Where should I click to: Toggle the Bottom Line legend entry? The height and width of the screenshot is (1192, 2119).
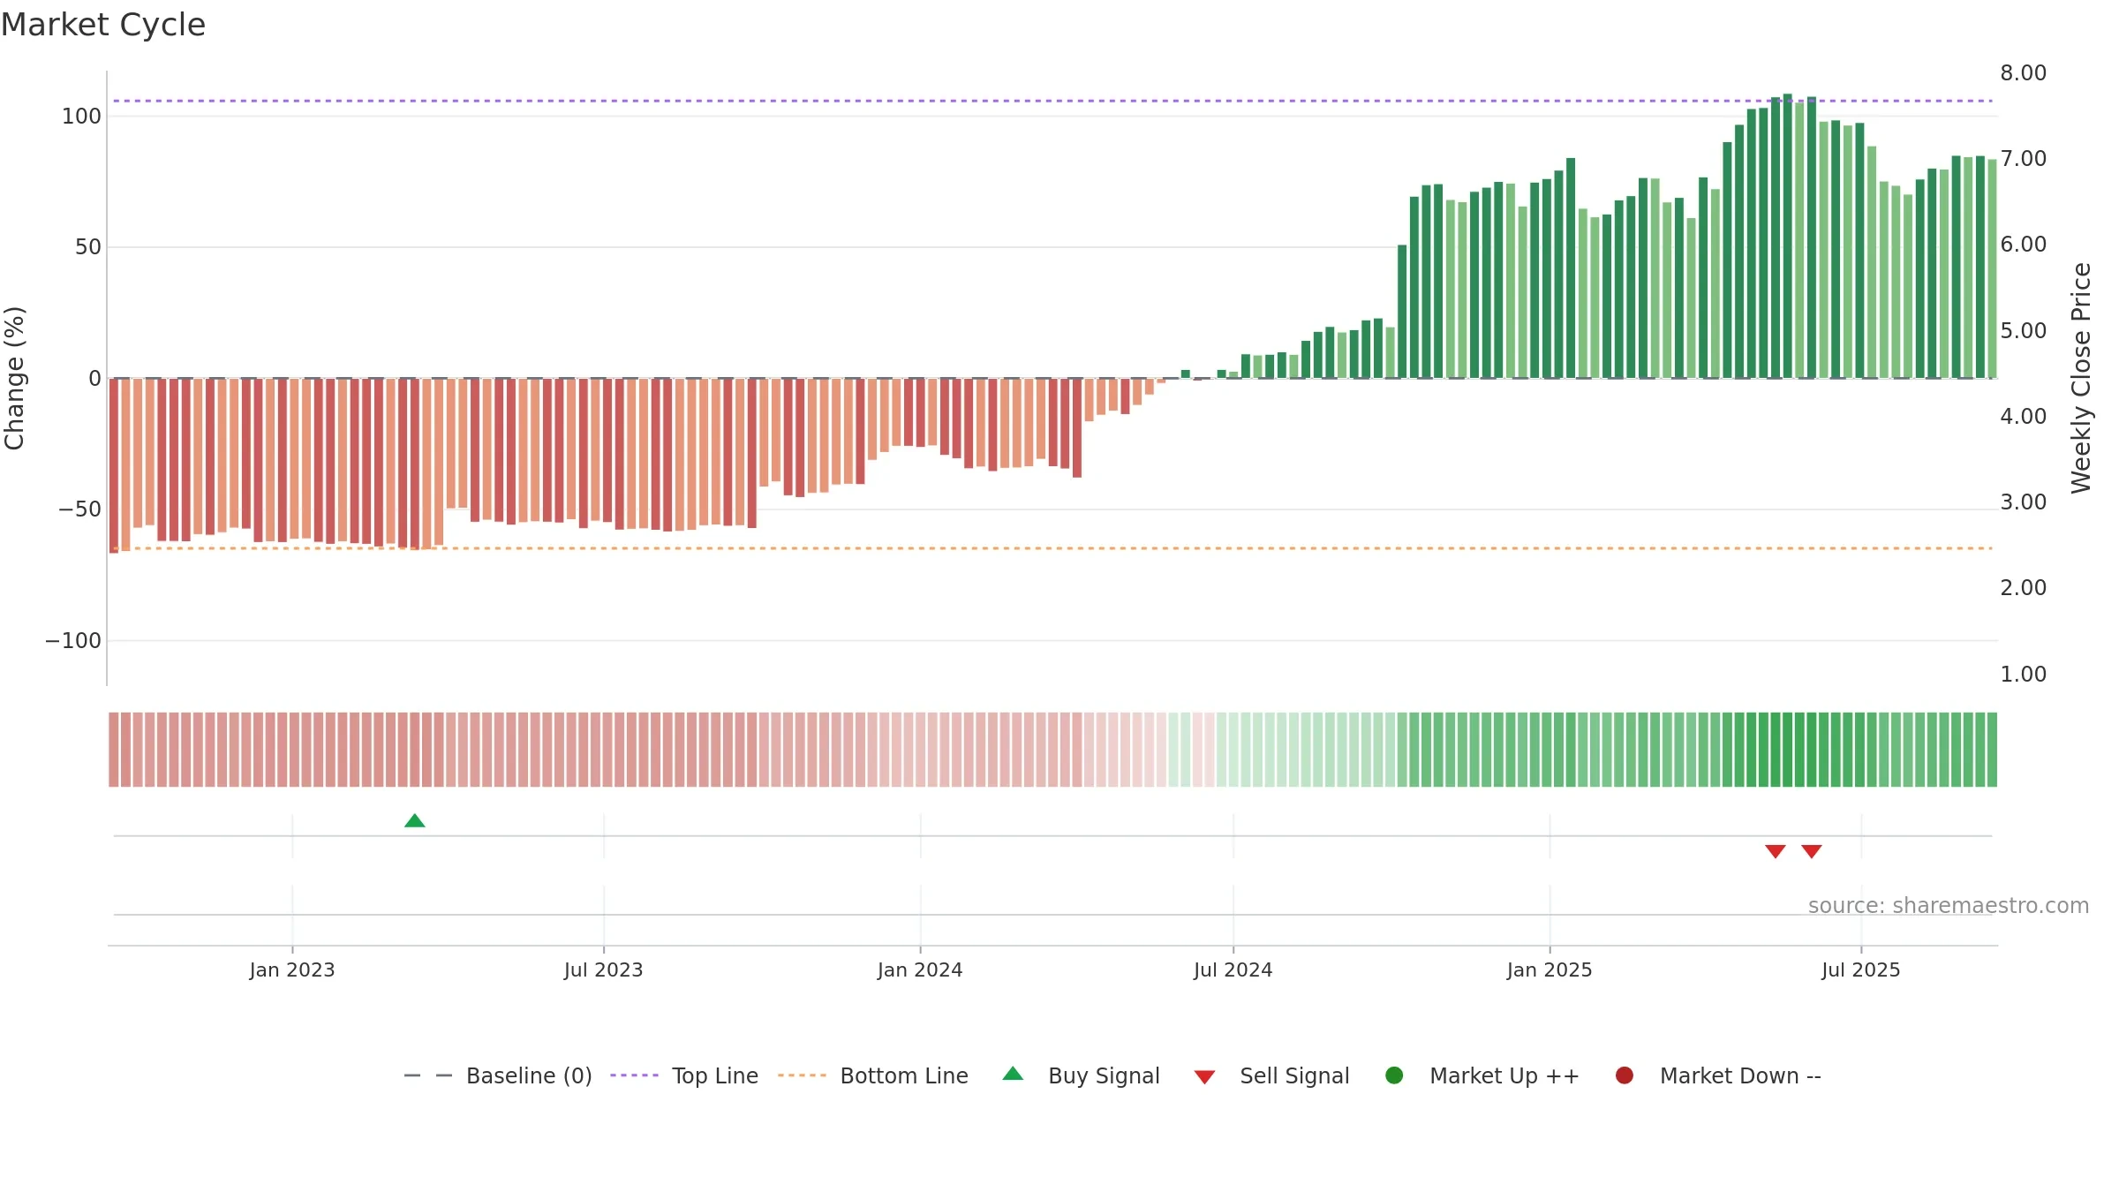click(x=873, y=1075)
